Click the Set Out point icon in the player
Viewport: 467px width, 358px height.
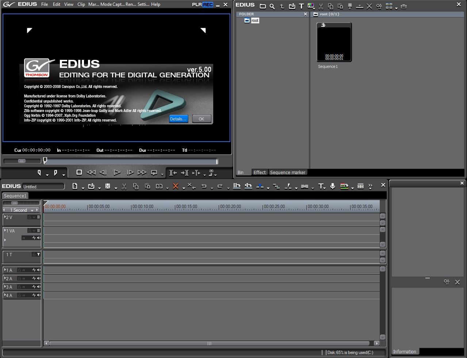coord(55,173)
